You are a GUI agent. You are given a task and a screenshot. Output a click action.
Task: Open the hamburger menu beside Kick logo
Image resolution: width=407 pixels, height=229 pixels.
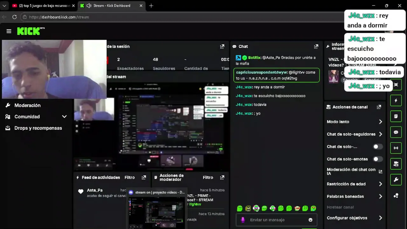coord(9,31)
